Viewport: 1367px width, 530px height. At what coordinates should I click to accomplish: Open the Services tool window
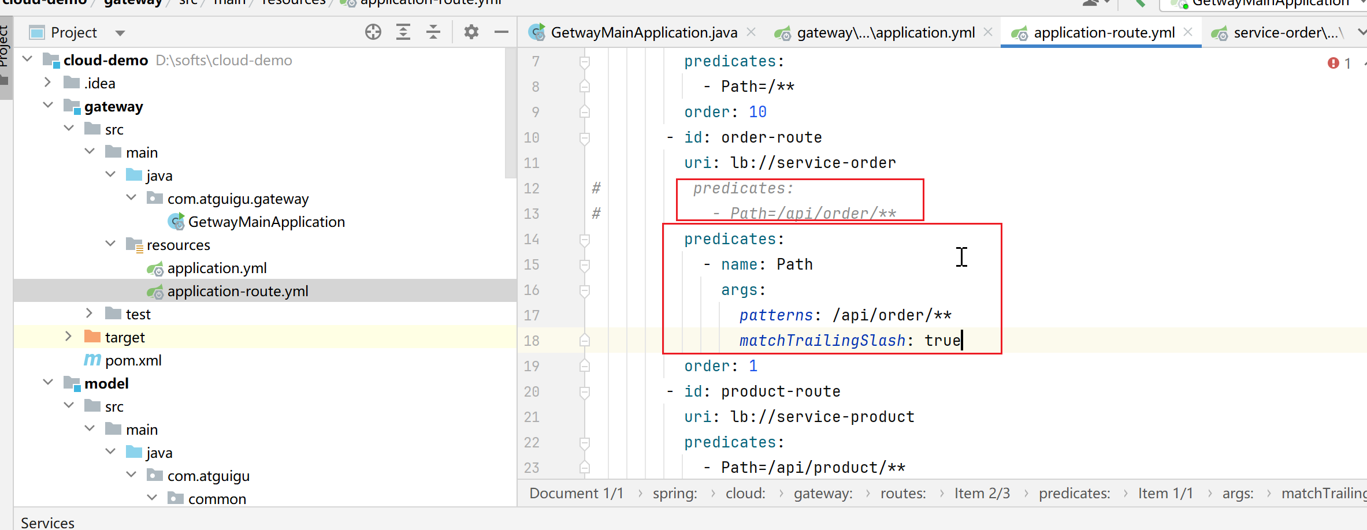pyautogui.click(x=47, y=522)
